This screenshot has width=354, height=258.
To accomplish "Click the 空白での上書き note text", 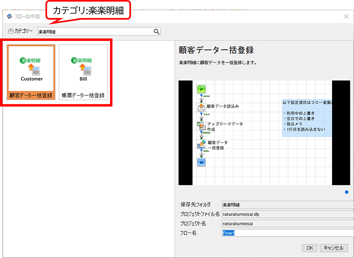I will tap(300, 119).
